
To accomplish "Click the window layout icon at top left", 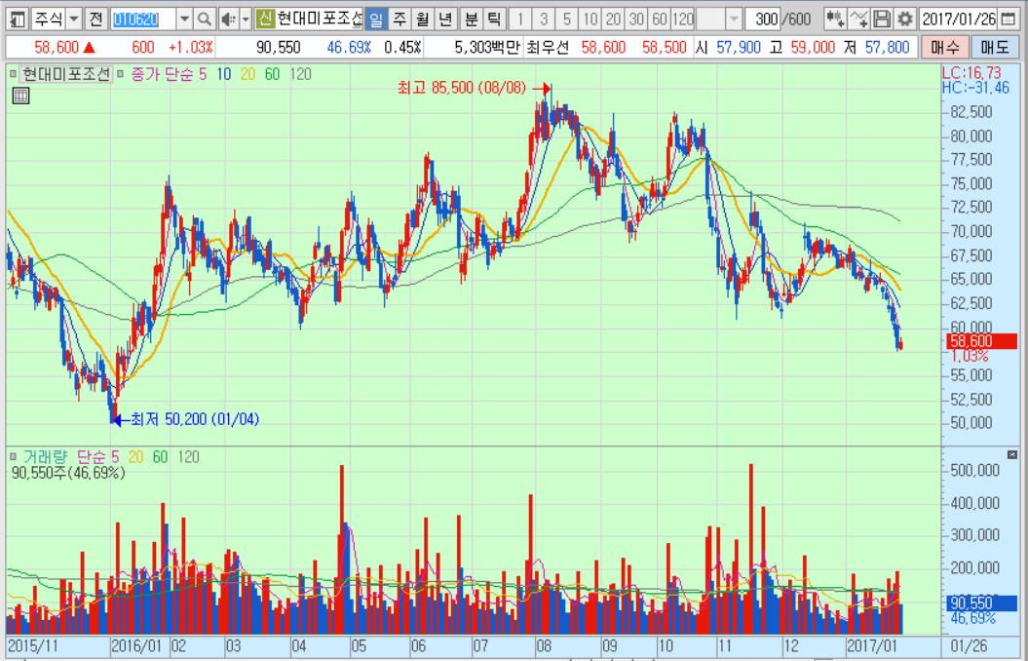I will coord(17,19).
